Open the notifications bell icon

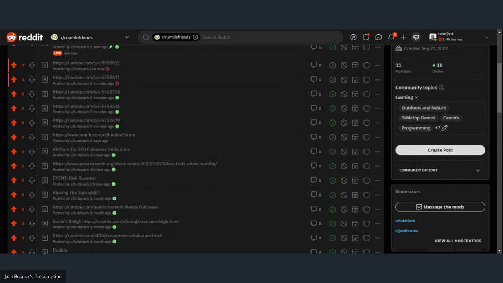(391, 37)
